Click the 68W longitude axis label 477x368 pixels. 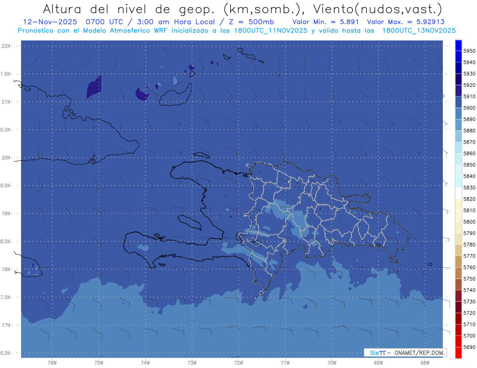(425, 363)
